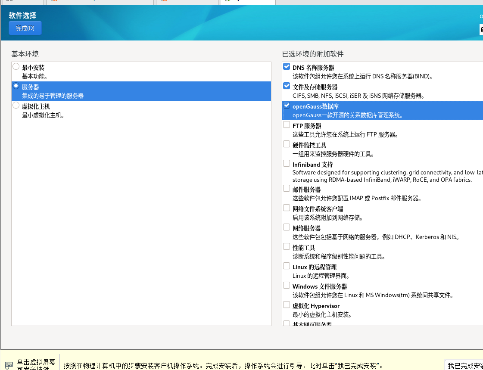
Task: Click the 完成(D) button
Action: coord(25,28)
